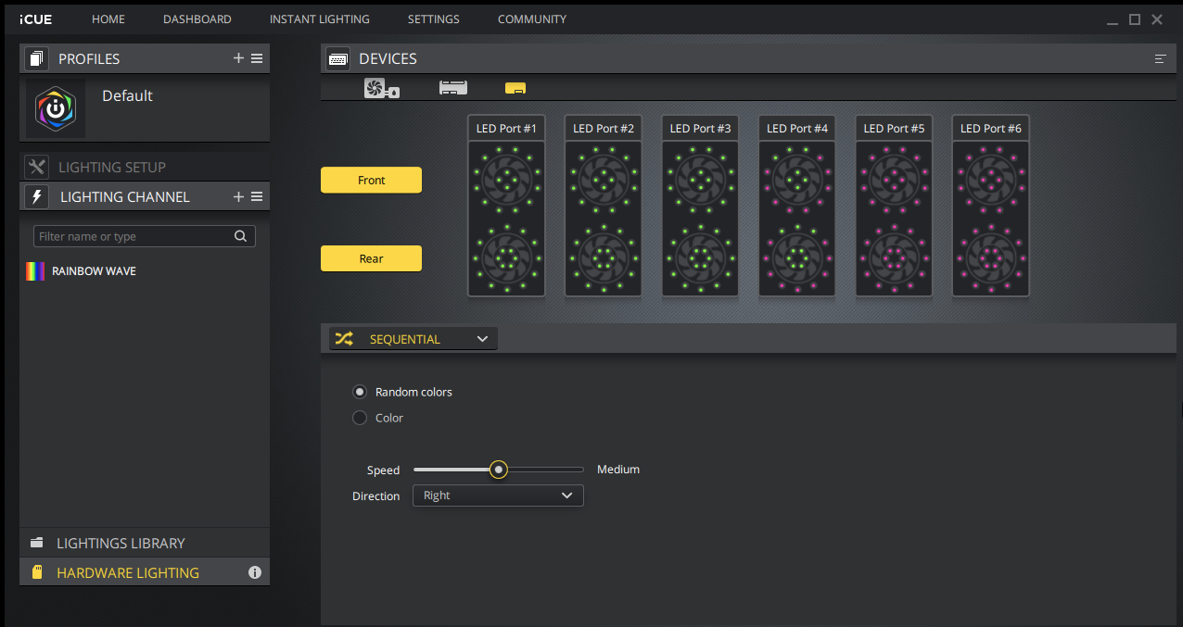The image size is (1183, 627).
Task: Click the yellow Rear button
Action: click(371, 258)
